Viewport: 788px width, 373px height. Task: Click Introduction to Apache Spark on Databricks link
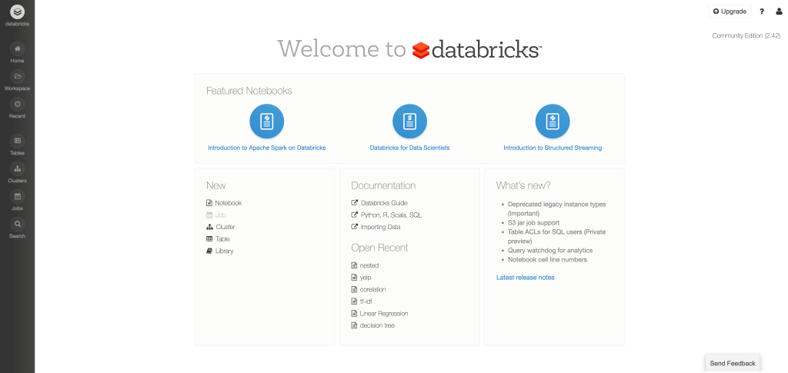tap(267, 148)
